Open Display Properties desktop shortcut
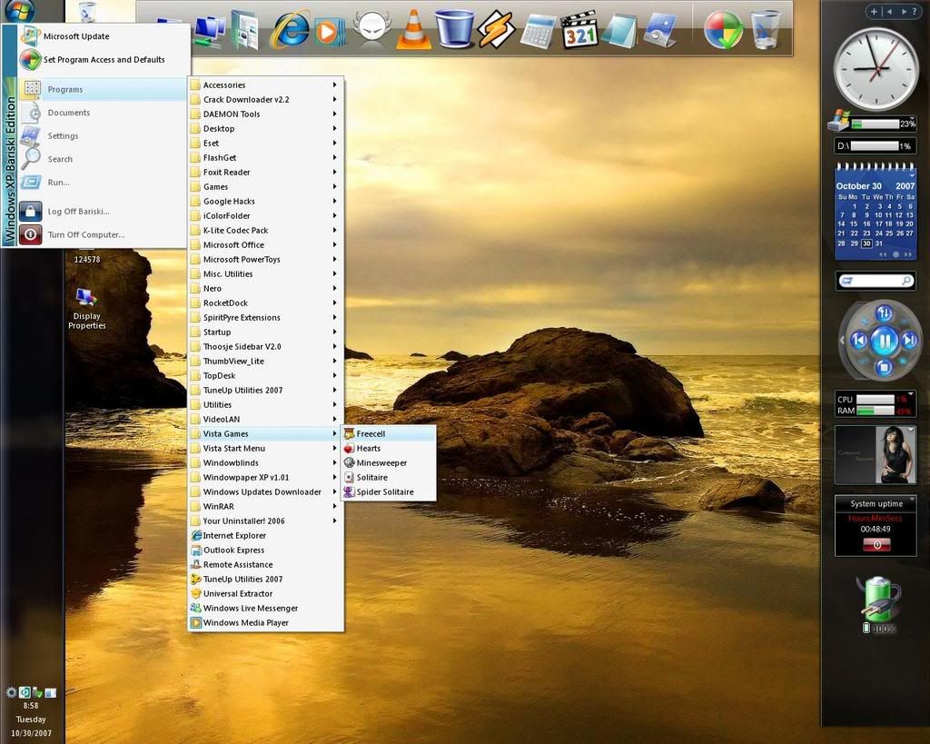 pyautogui.click(x=86, y=309)
